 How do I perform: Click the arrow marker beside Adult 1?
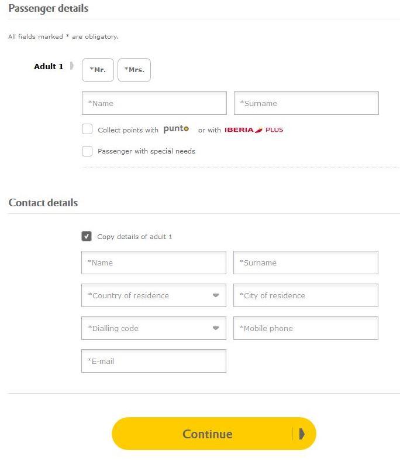pos(72,66)
